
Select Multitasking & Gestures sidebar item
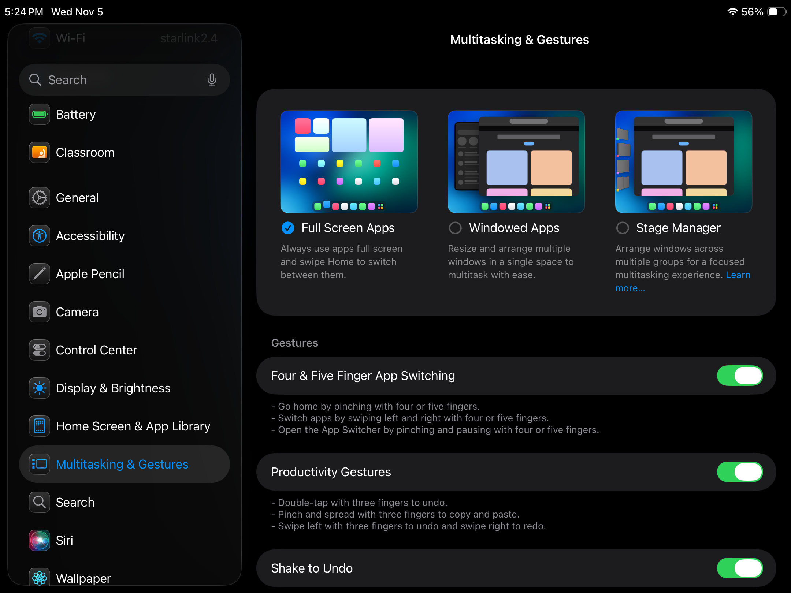click(x=122, y=464)
